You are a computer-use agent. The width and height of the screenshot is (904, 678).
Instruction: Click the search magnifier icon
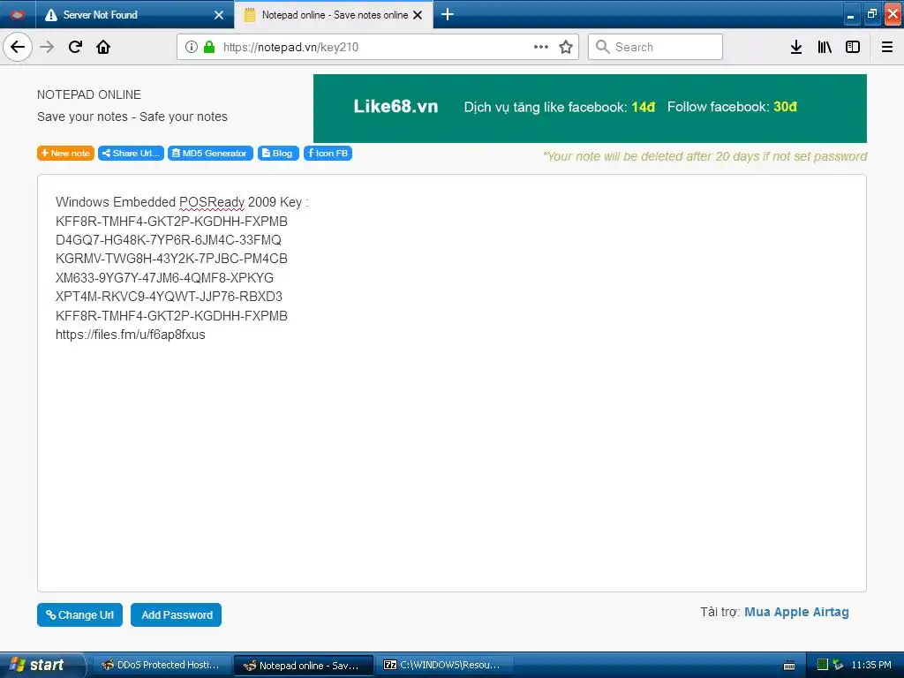point(602,47)
